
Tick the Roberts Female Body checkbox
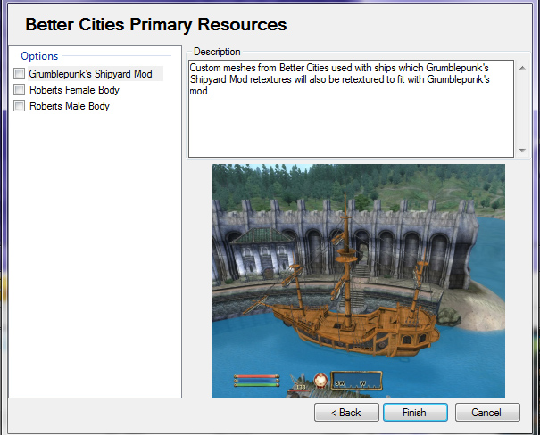19,90
